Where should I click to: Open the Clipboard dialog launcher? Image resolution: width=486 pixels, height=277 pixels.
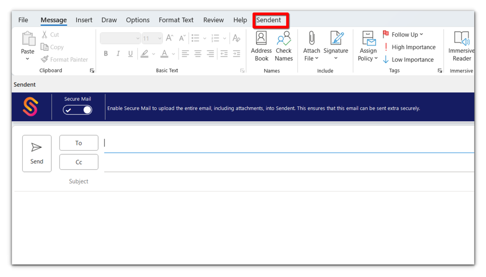coord(92,71)
